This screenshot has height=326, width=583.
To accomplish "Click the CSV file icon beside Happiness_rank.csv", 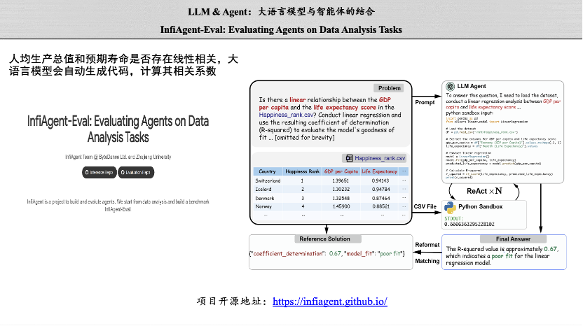I will coord(348,158).
